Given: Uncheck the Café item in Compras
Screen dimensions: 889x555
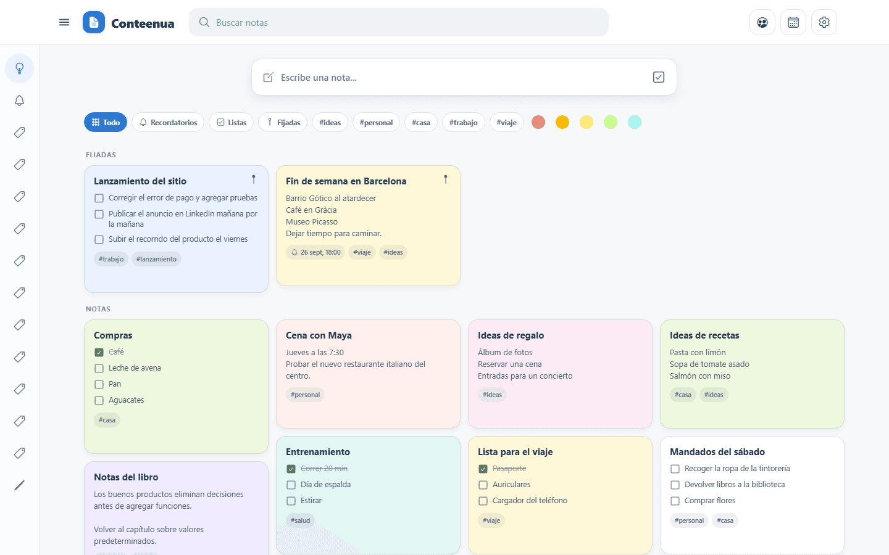Looking at the screenshot, I should pyautogui.click(x=99, y=352).
